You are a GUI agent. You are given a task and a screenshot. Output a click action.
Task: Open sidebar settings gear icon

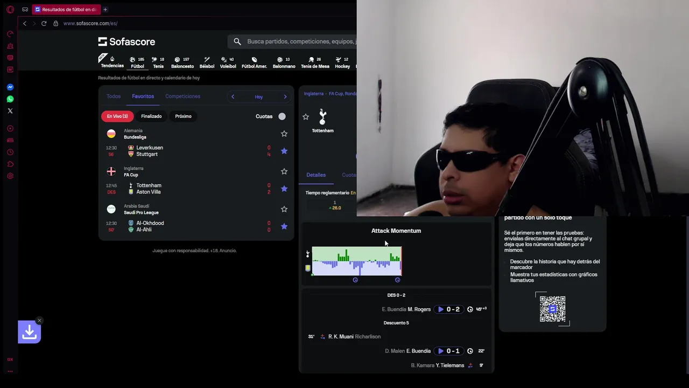[x=10, y=176]
